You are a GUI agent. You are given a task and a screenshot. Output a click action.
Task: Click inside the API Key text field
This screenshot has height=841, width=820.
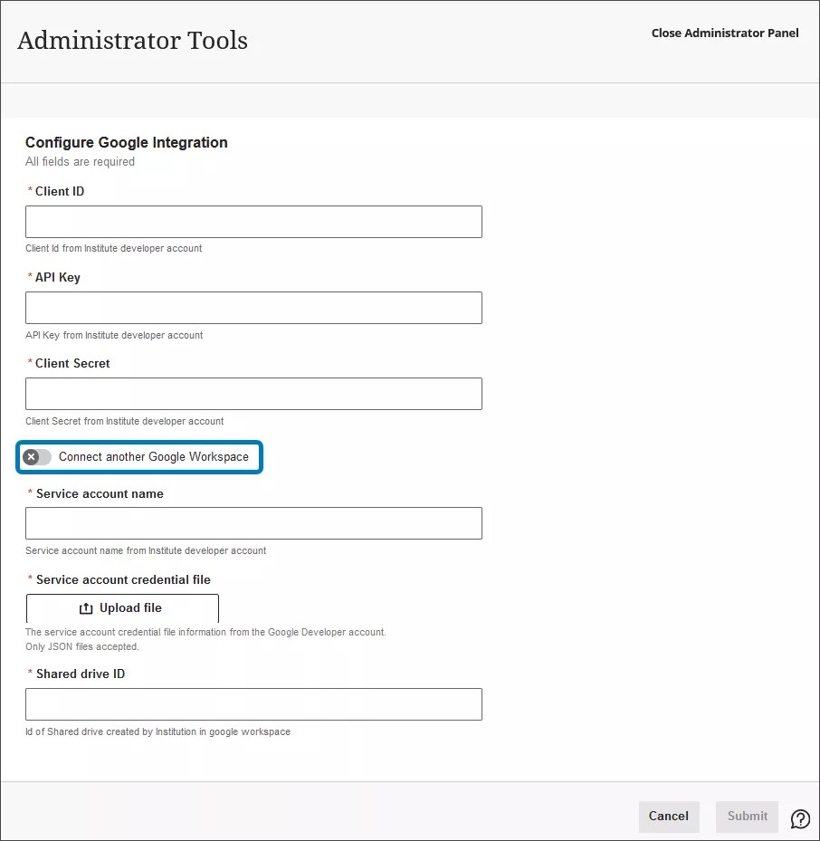click(x=253, y=307)
